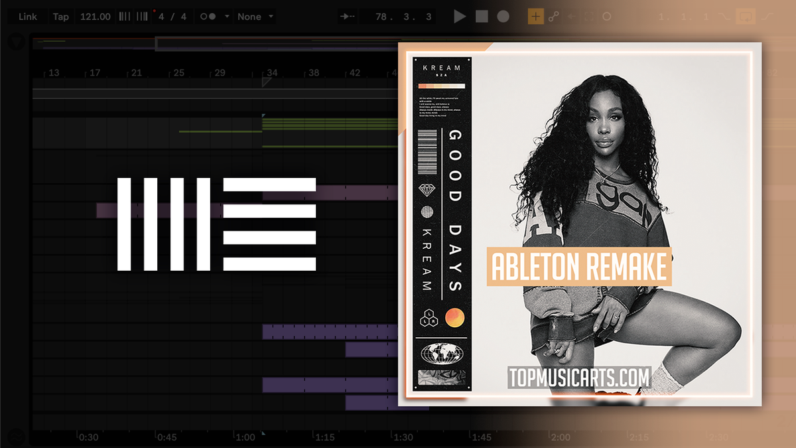796x448 pixels.
Task: Open the Quantization menu showing None
Action: (256, 17)
